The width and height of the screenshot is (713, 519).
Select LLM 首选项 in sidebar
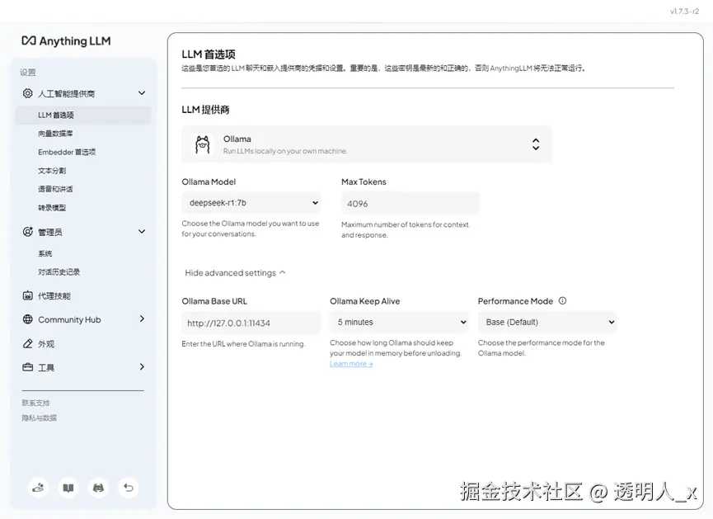click(82, 116)
